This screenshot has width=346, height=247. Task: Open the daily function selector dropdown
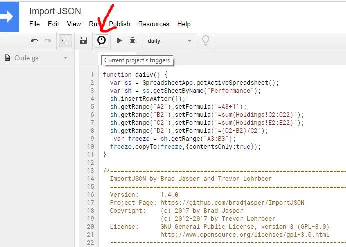[x=169, y=41]
